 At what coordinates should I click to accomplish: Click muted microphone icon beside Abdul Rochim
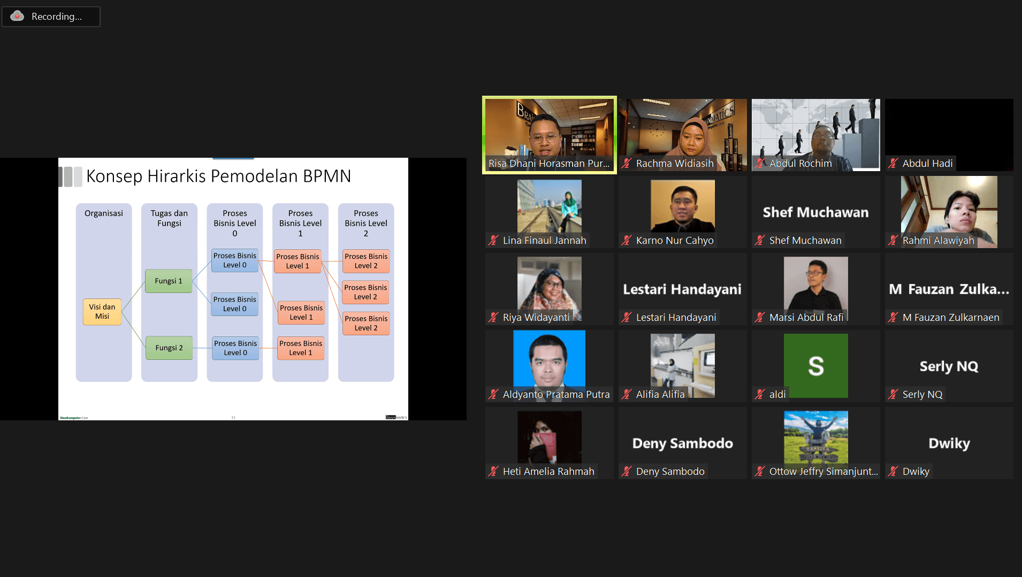click(760, 164)
